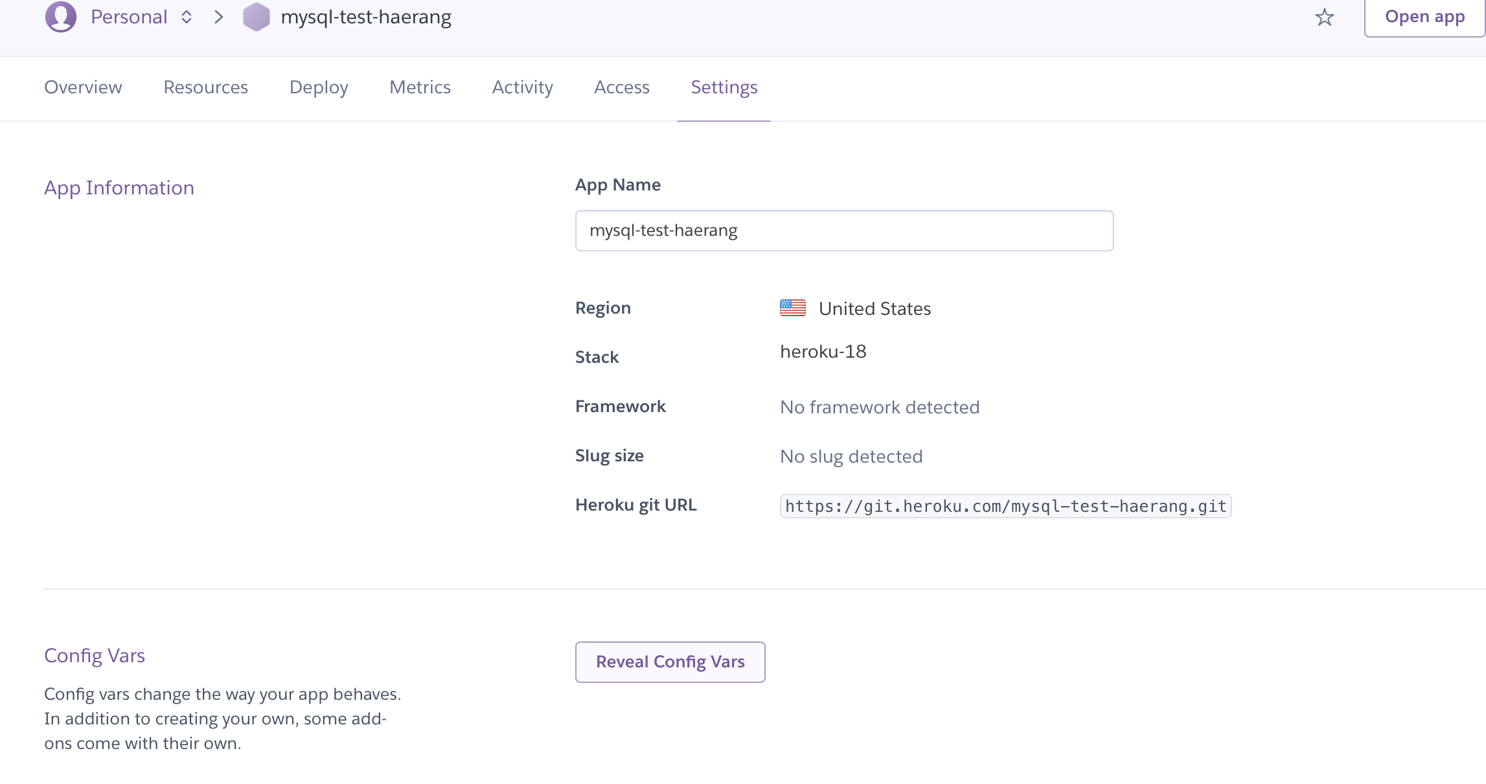Open the Deploy tab
Image resolution: width=1486 pixels, height=784 pixels.
pyautogui.click(x=319, y=87)
